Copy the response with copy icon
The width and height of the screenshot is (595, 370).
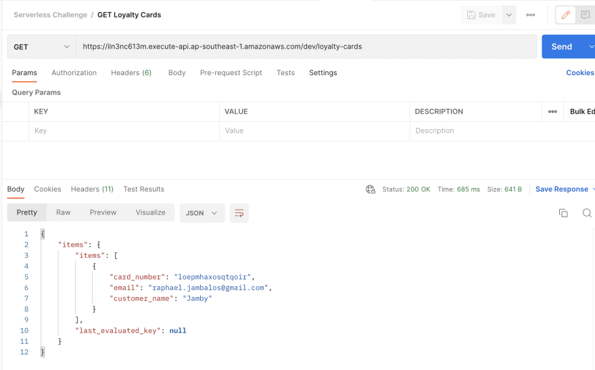coord(563,213)
